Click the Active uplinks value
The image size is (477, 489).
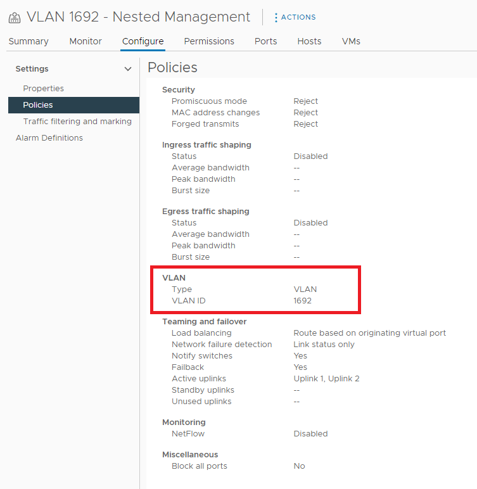pyautogui.click(x=326, y=379)
